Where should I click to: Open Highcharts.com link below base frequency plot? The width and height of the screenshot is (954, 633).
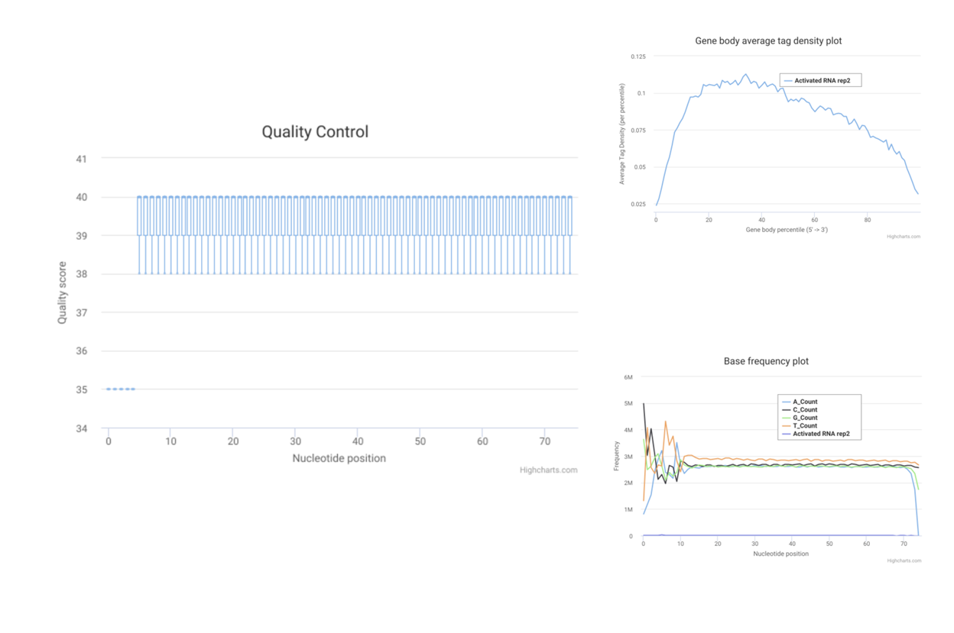point(904,560)
